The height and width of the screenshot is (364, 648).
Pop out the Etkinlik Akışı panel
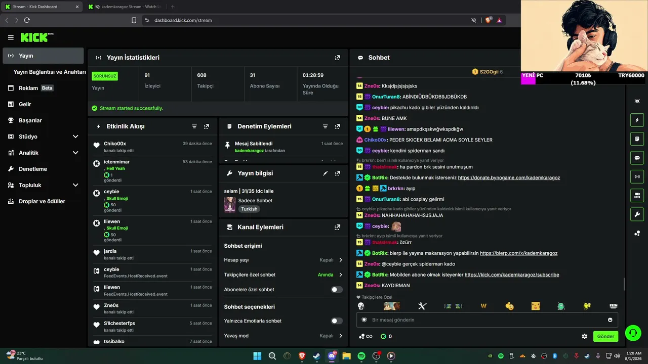click(207, 126)
